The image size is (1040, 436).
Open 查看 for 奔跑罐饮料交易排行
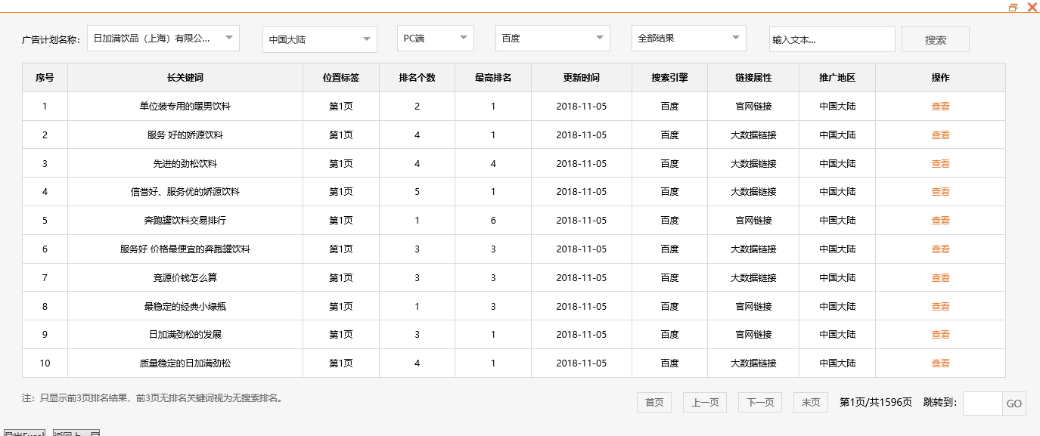(940, 220)
